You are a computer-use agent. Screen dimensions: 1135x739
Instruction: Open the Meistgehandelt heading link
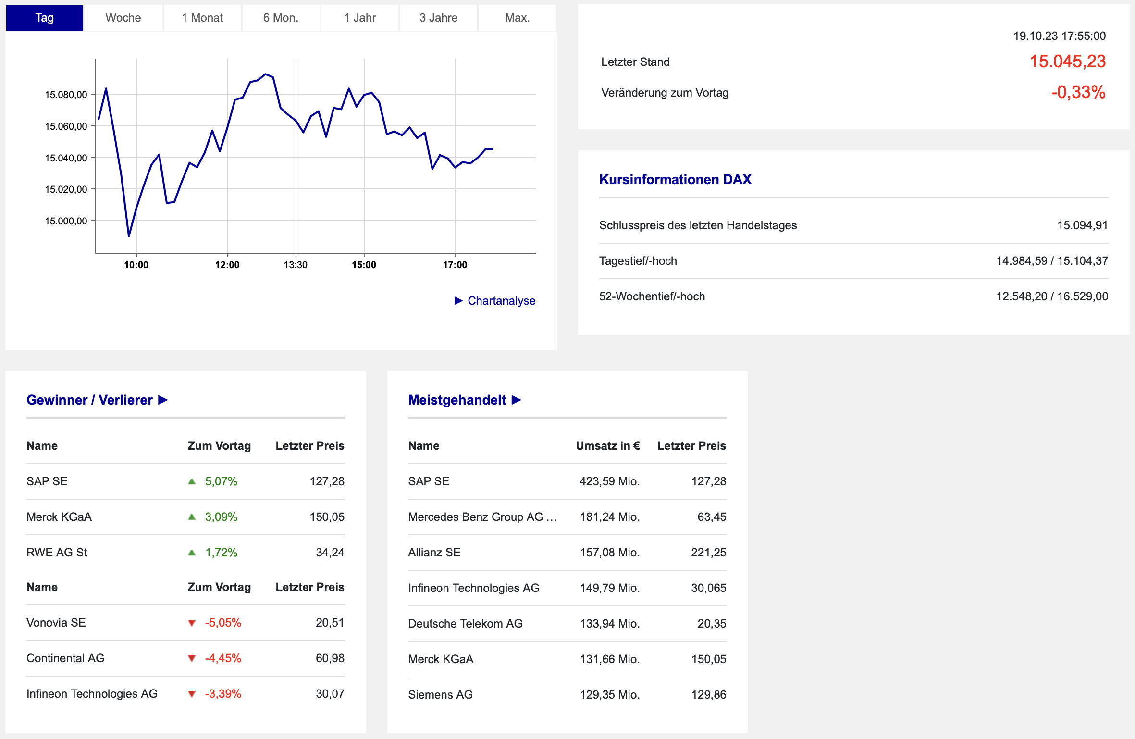point(457,400)
